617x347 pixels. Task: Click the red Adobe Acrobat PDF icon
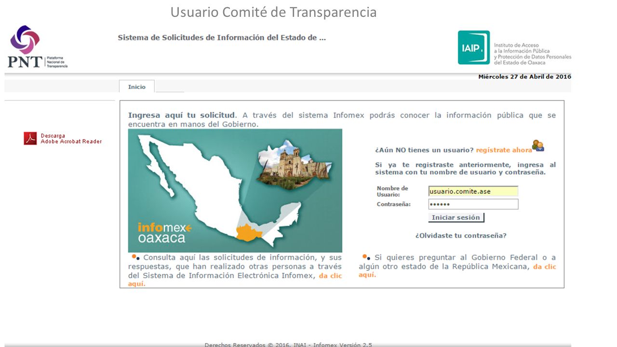30,138
